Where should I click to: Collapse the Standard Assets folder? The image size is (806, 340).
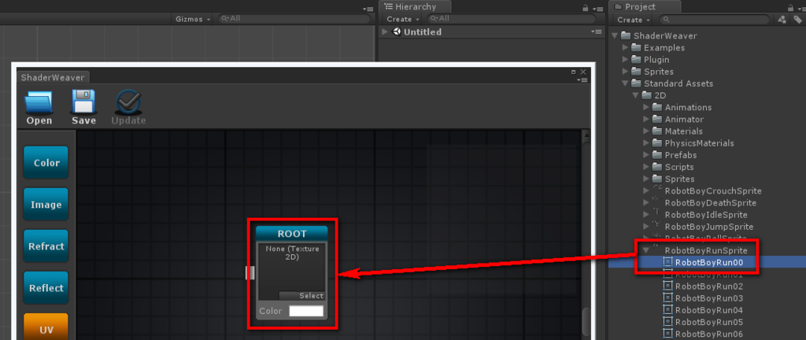pos(625,83)
